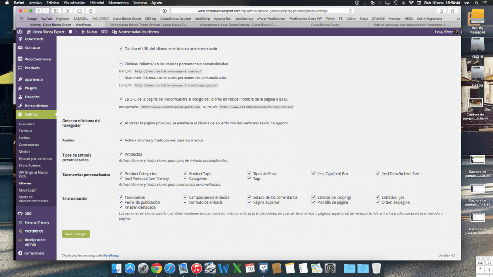This screenshot has width=493, height=277.
Task: Open the Nuevo dropdown in admin bar
Action: pyautogui.click(x=89, y=32)
